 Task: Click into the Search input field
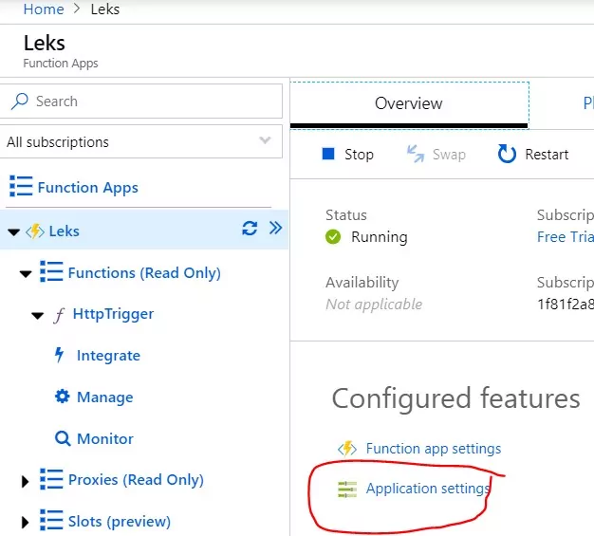141,102
